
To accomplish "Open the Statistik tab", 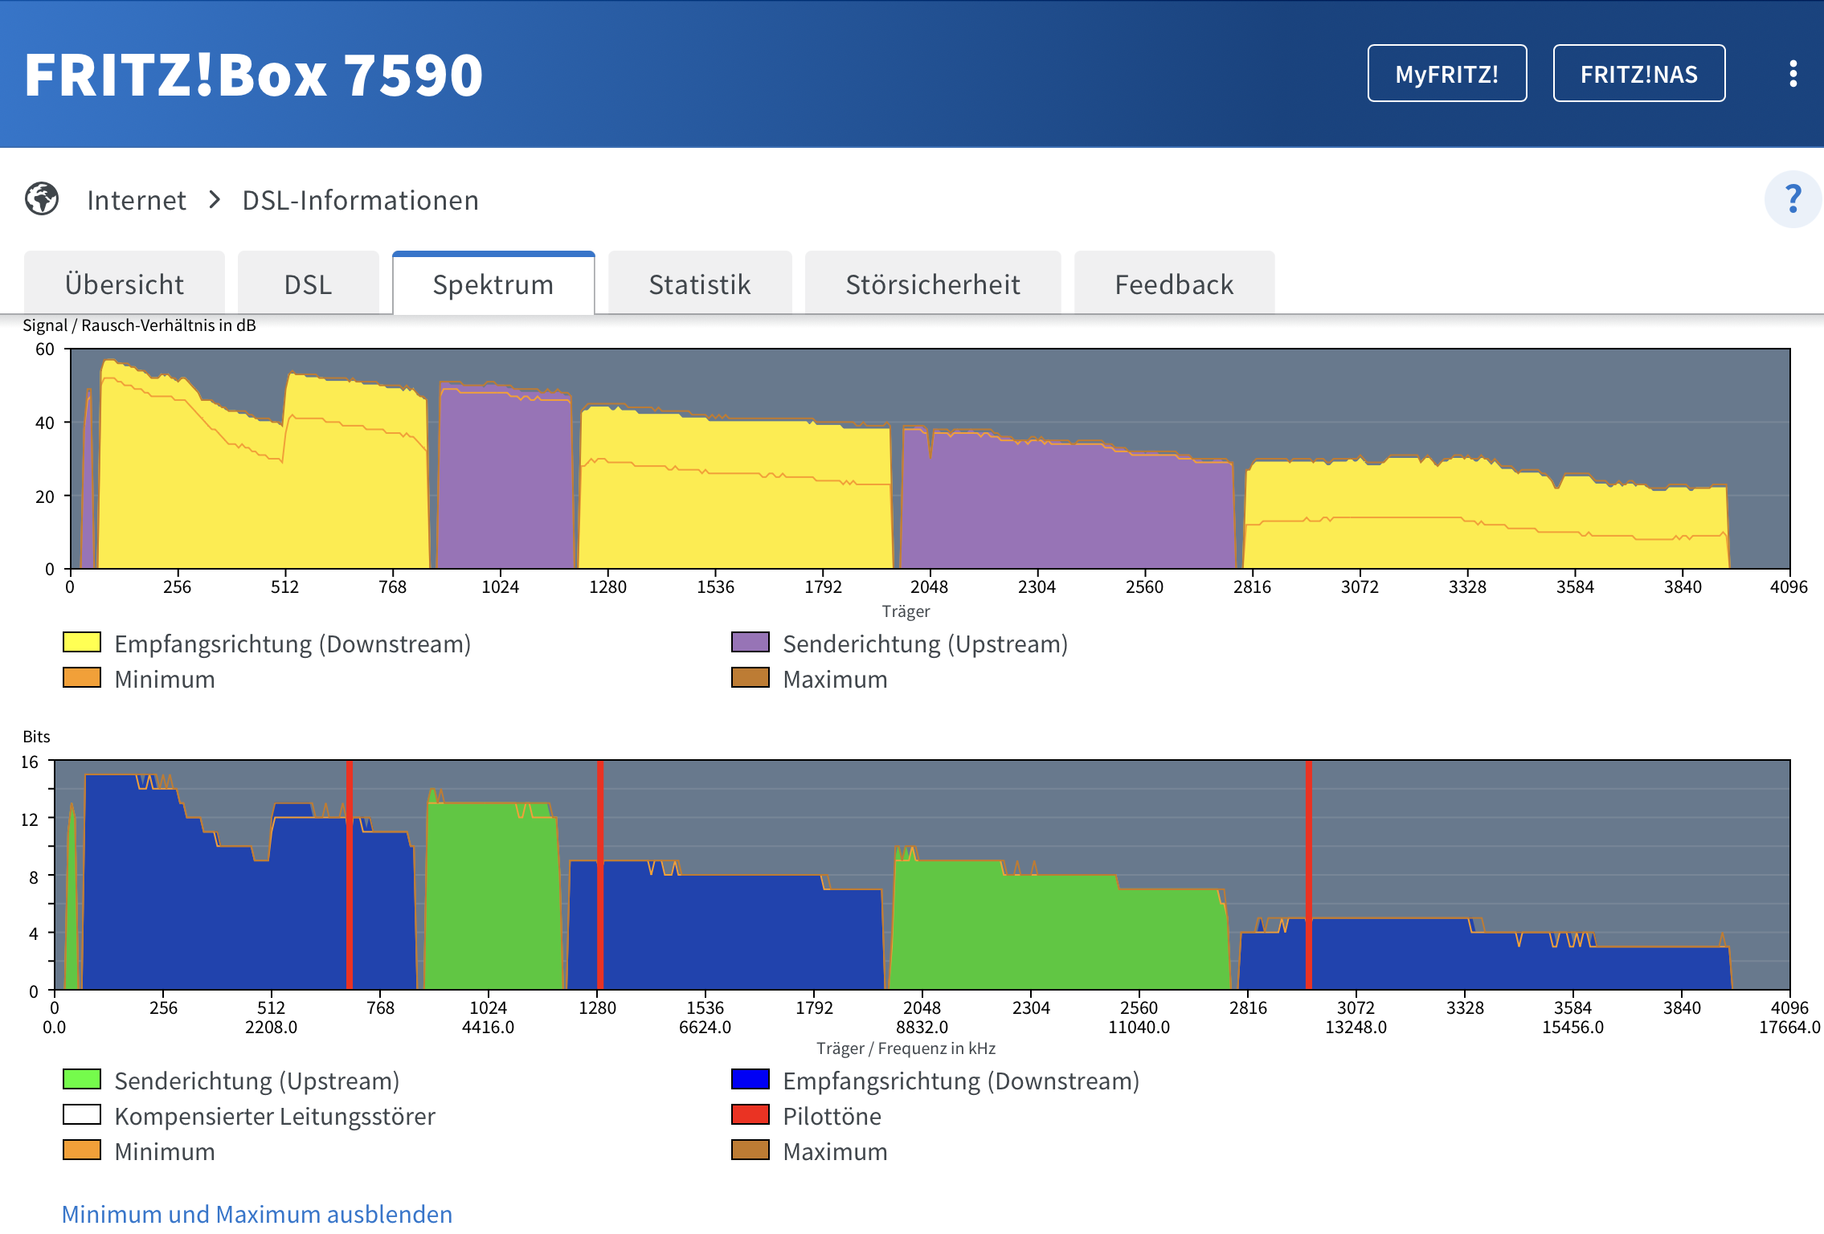I will pos(700,284).
